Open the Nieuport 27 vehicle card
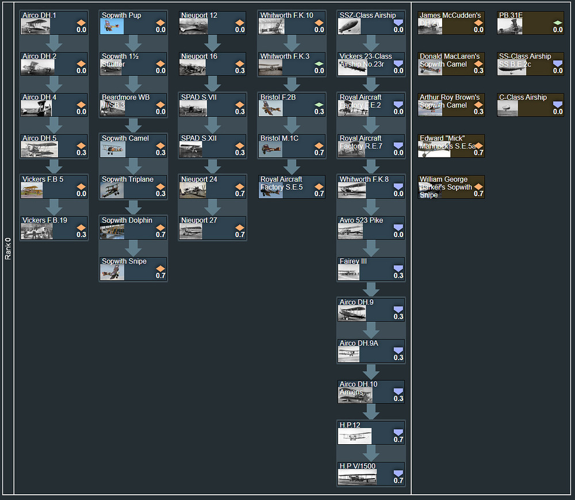Screen dimensions: 575x500 tap(212, 227)
